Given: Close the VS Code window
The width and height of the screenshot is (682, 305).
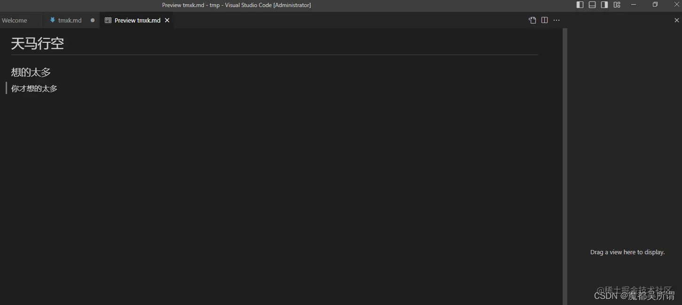Looking at the screenshot, I should [x=677, y=5].
